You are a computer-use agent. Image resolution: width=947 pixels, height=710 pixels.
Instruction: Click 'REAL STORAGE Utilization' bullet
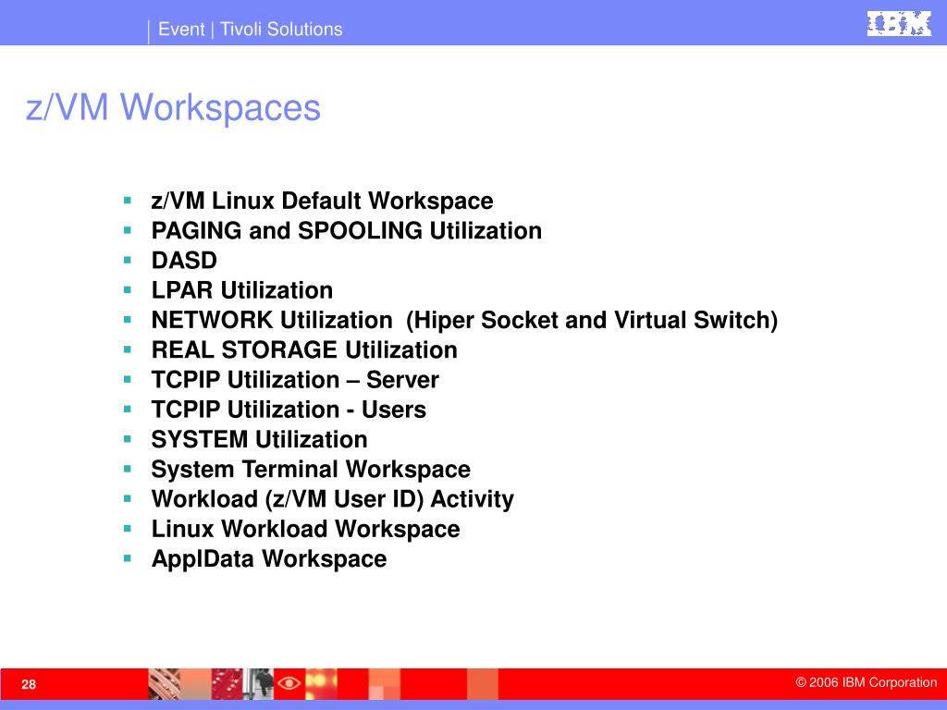click(x=303, y=350)
